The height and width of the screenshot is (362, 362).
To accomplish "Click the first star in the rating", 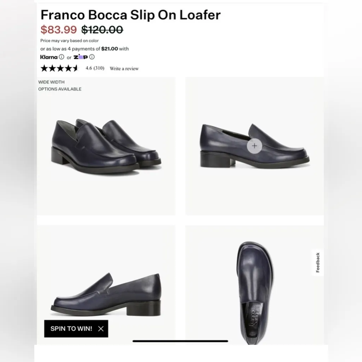I will (x=44, y=68).
